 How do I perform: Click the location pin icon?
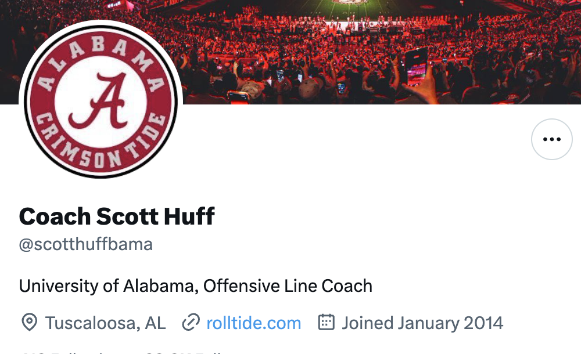tap(29, 323)
